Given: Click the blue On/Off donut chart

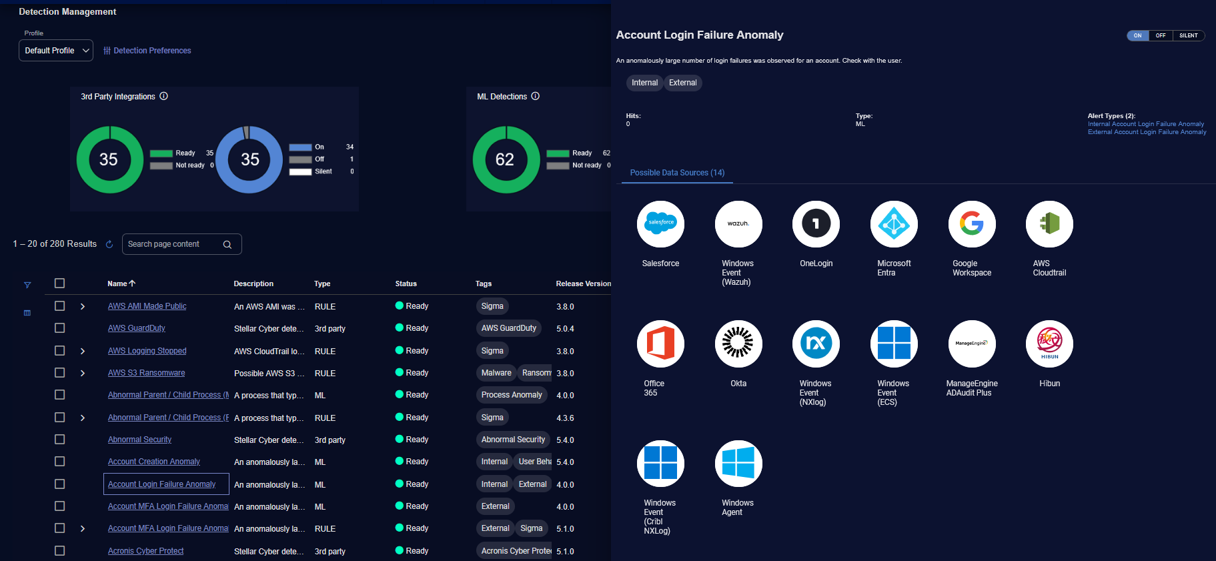Looking at the screenshot, I should click(250, 159).
